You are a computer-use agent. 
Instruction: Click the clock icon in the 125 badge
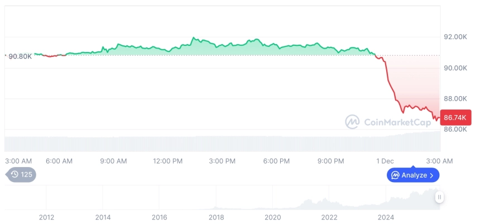coord(15,175)
